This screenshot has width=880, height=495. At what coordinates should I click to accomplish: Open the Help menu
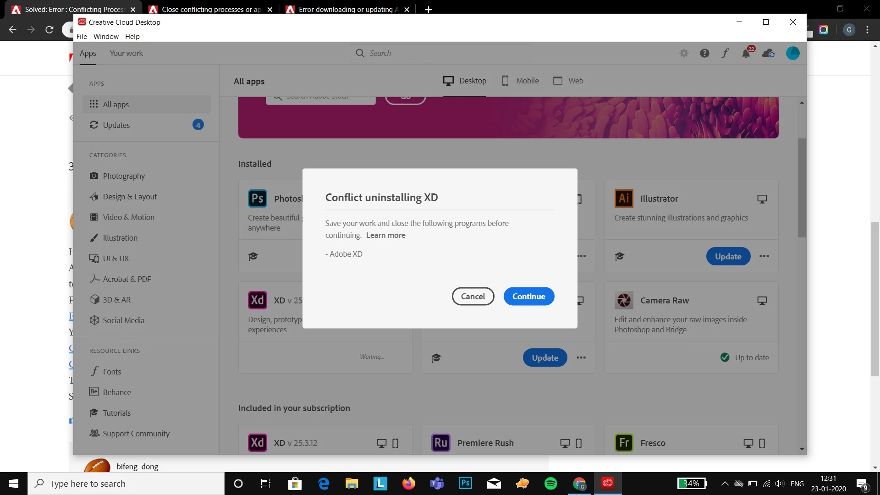(x=132, y=36)
